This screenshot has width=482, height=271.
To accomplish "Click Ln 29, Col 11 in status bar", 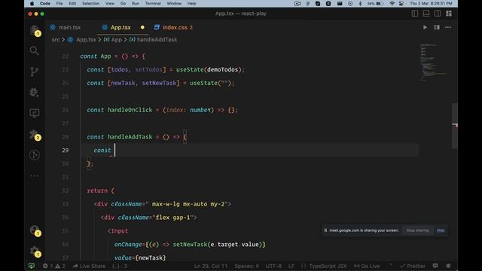I will (211, 266).
